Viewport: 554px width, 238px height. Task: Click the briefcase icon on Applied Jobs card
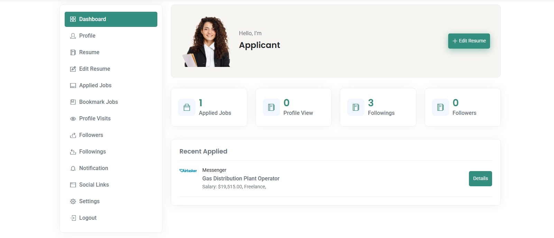point(187,107)
